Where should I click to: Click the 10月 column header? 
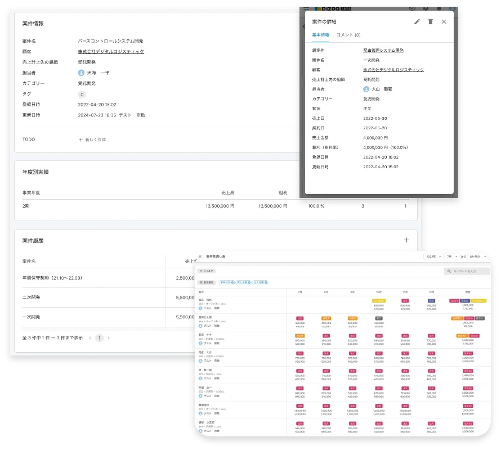379,292
